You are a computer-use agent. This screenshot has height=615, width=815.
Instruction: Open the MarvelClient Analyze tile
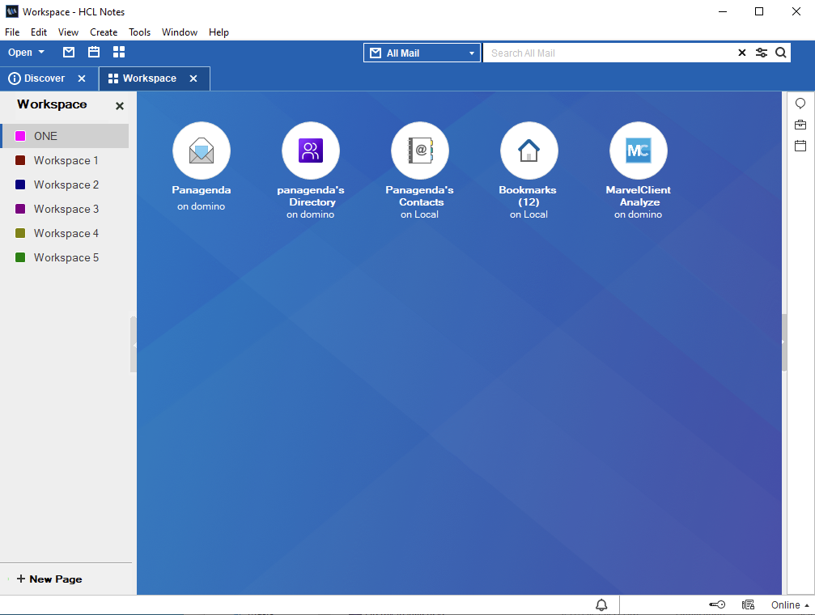[639, 171]
